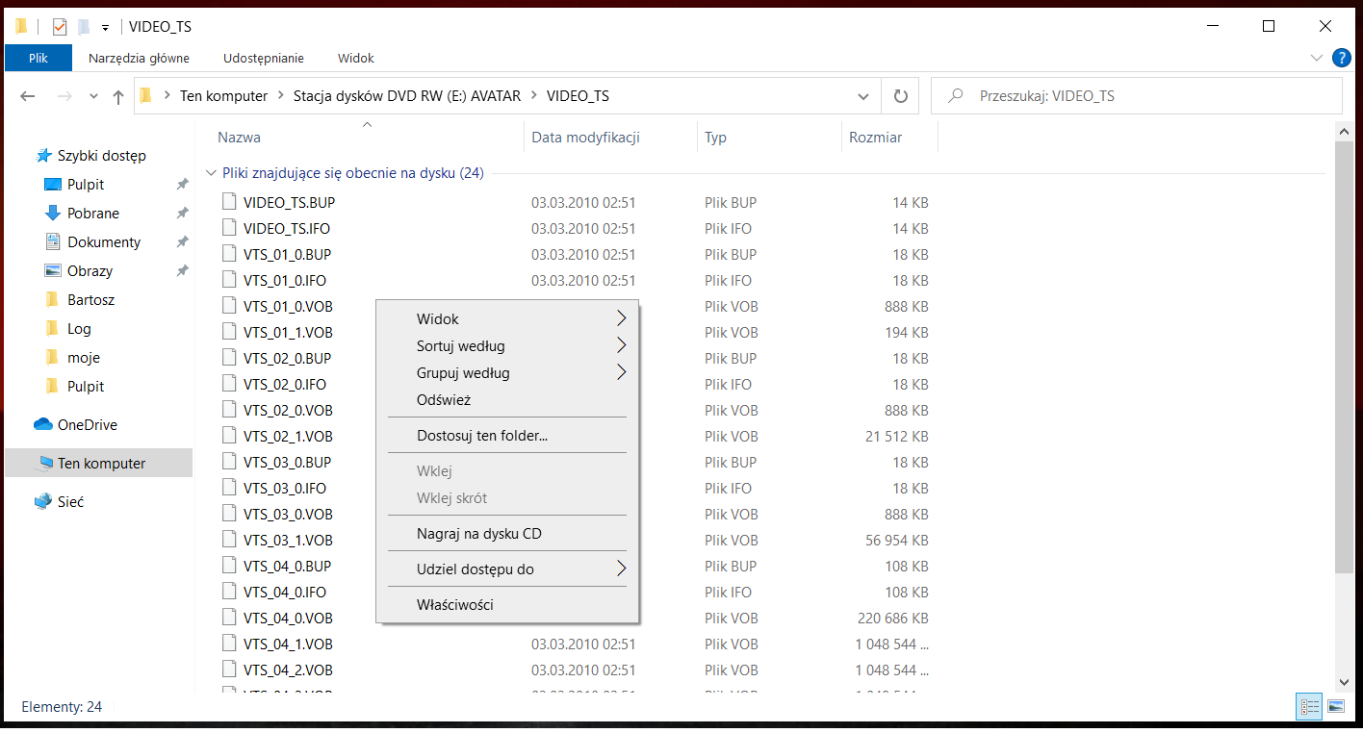The width and height of the screenshot is (1363, 733).
Task: Select the VTS_04_0.VOB file icon
Action: pos(229,618)
